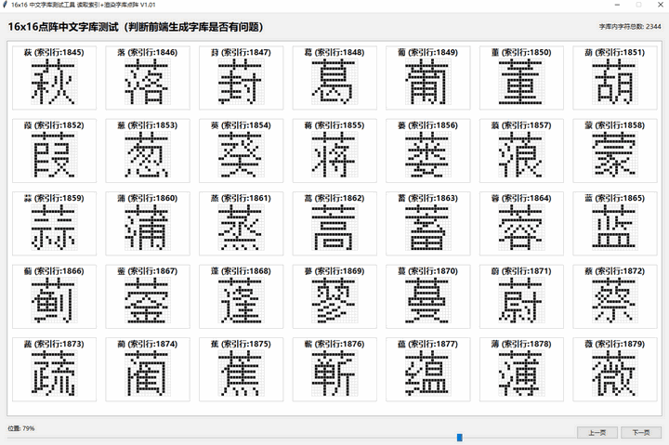Select glyph bitmap for index 1877

[x=427, y=373]
